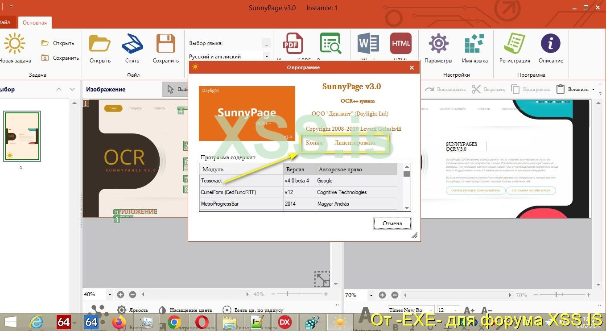Screen dimensions: 606x331
Task: Save file with the large floppy disk icon
Action: pos(166,44)
